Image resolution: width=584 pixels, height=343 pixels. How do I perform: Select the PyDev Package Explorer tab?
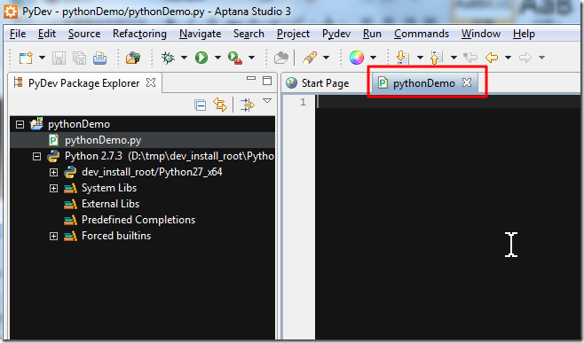83,83
